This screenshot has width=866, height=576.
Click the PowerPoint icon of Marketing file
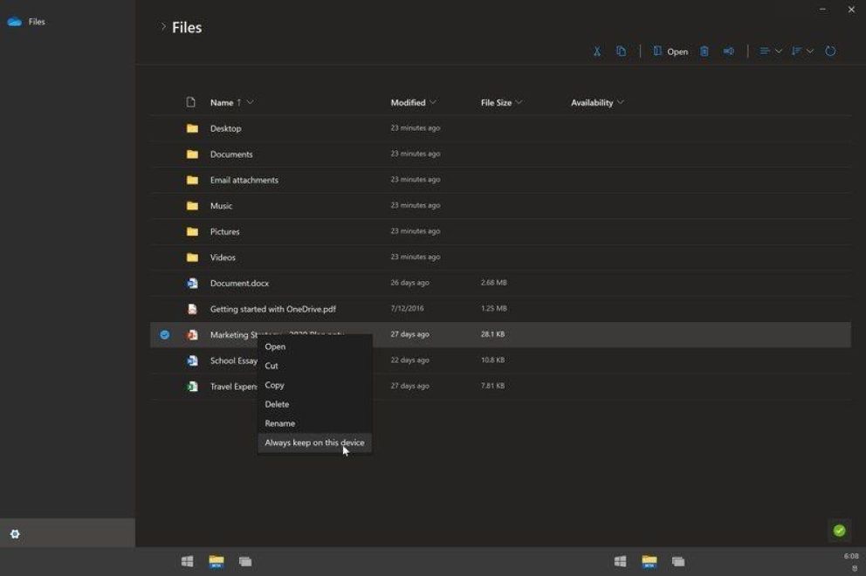coord(192,334)
